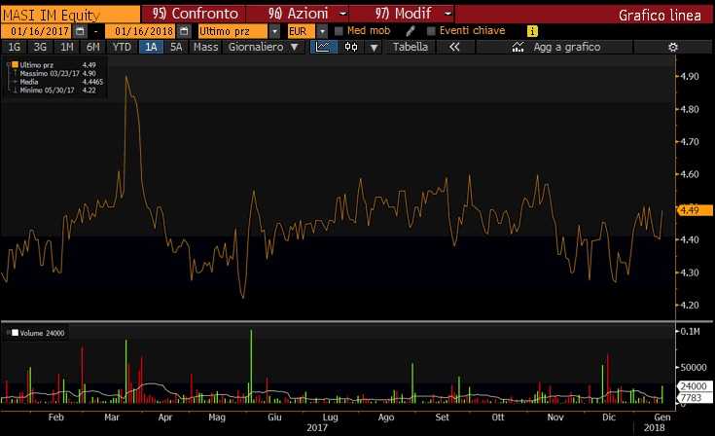Screen dimensions: 715x436
Task: Enable the Eventi chiave checkbox
Action: coord(431,31)
